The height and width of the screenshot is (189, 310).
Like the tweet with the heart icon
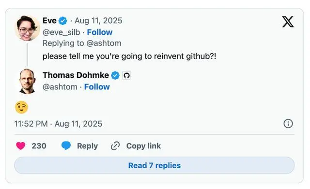21,146
